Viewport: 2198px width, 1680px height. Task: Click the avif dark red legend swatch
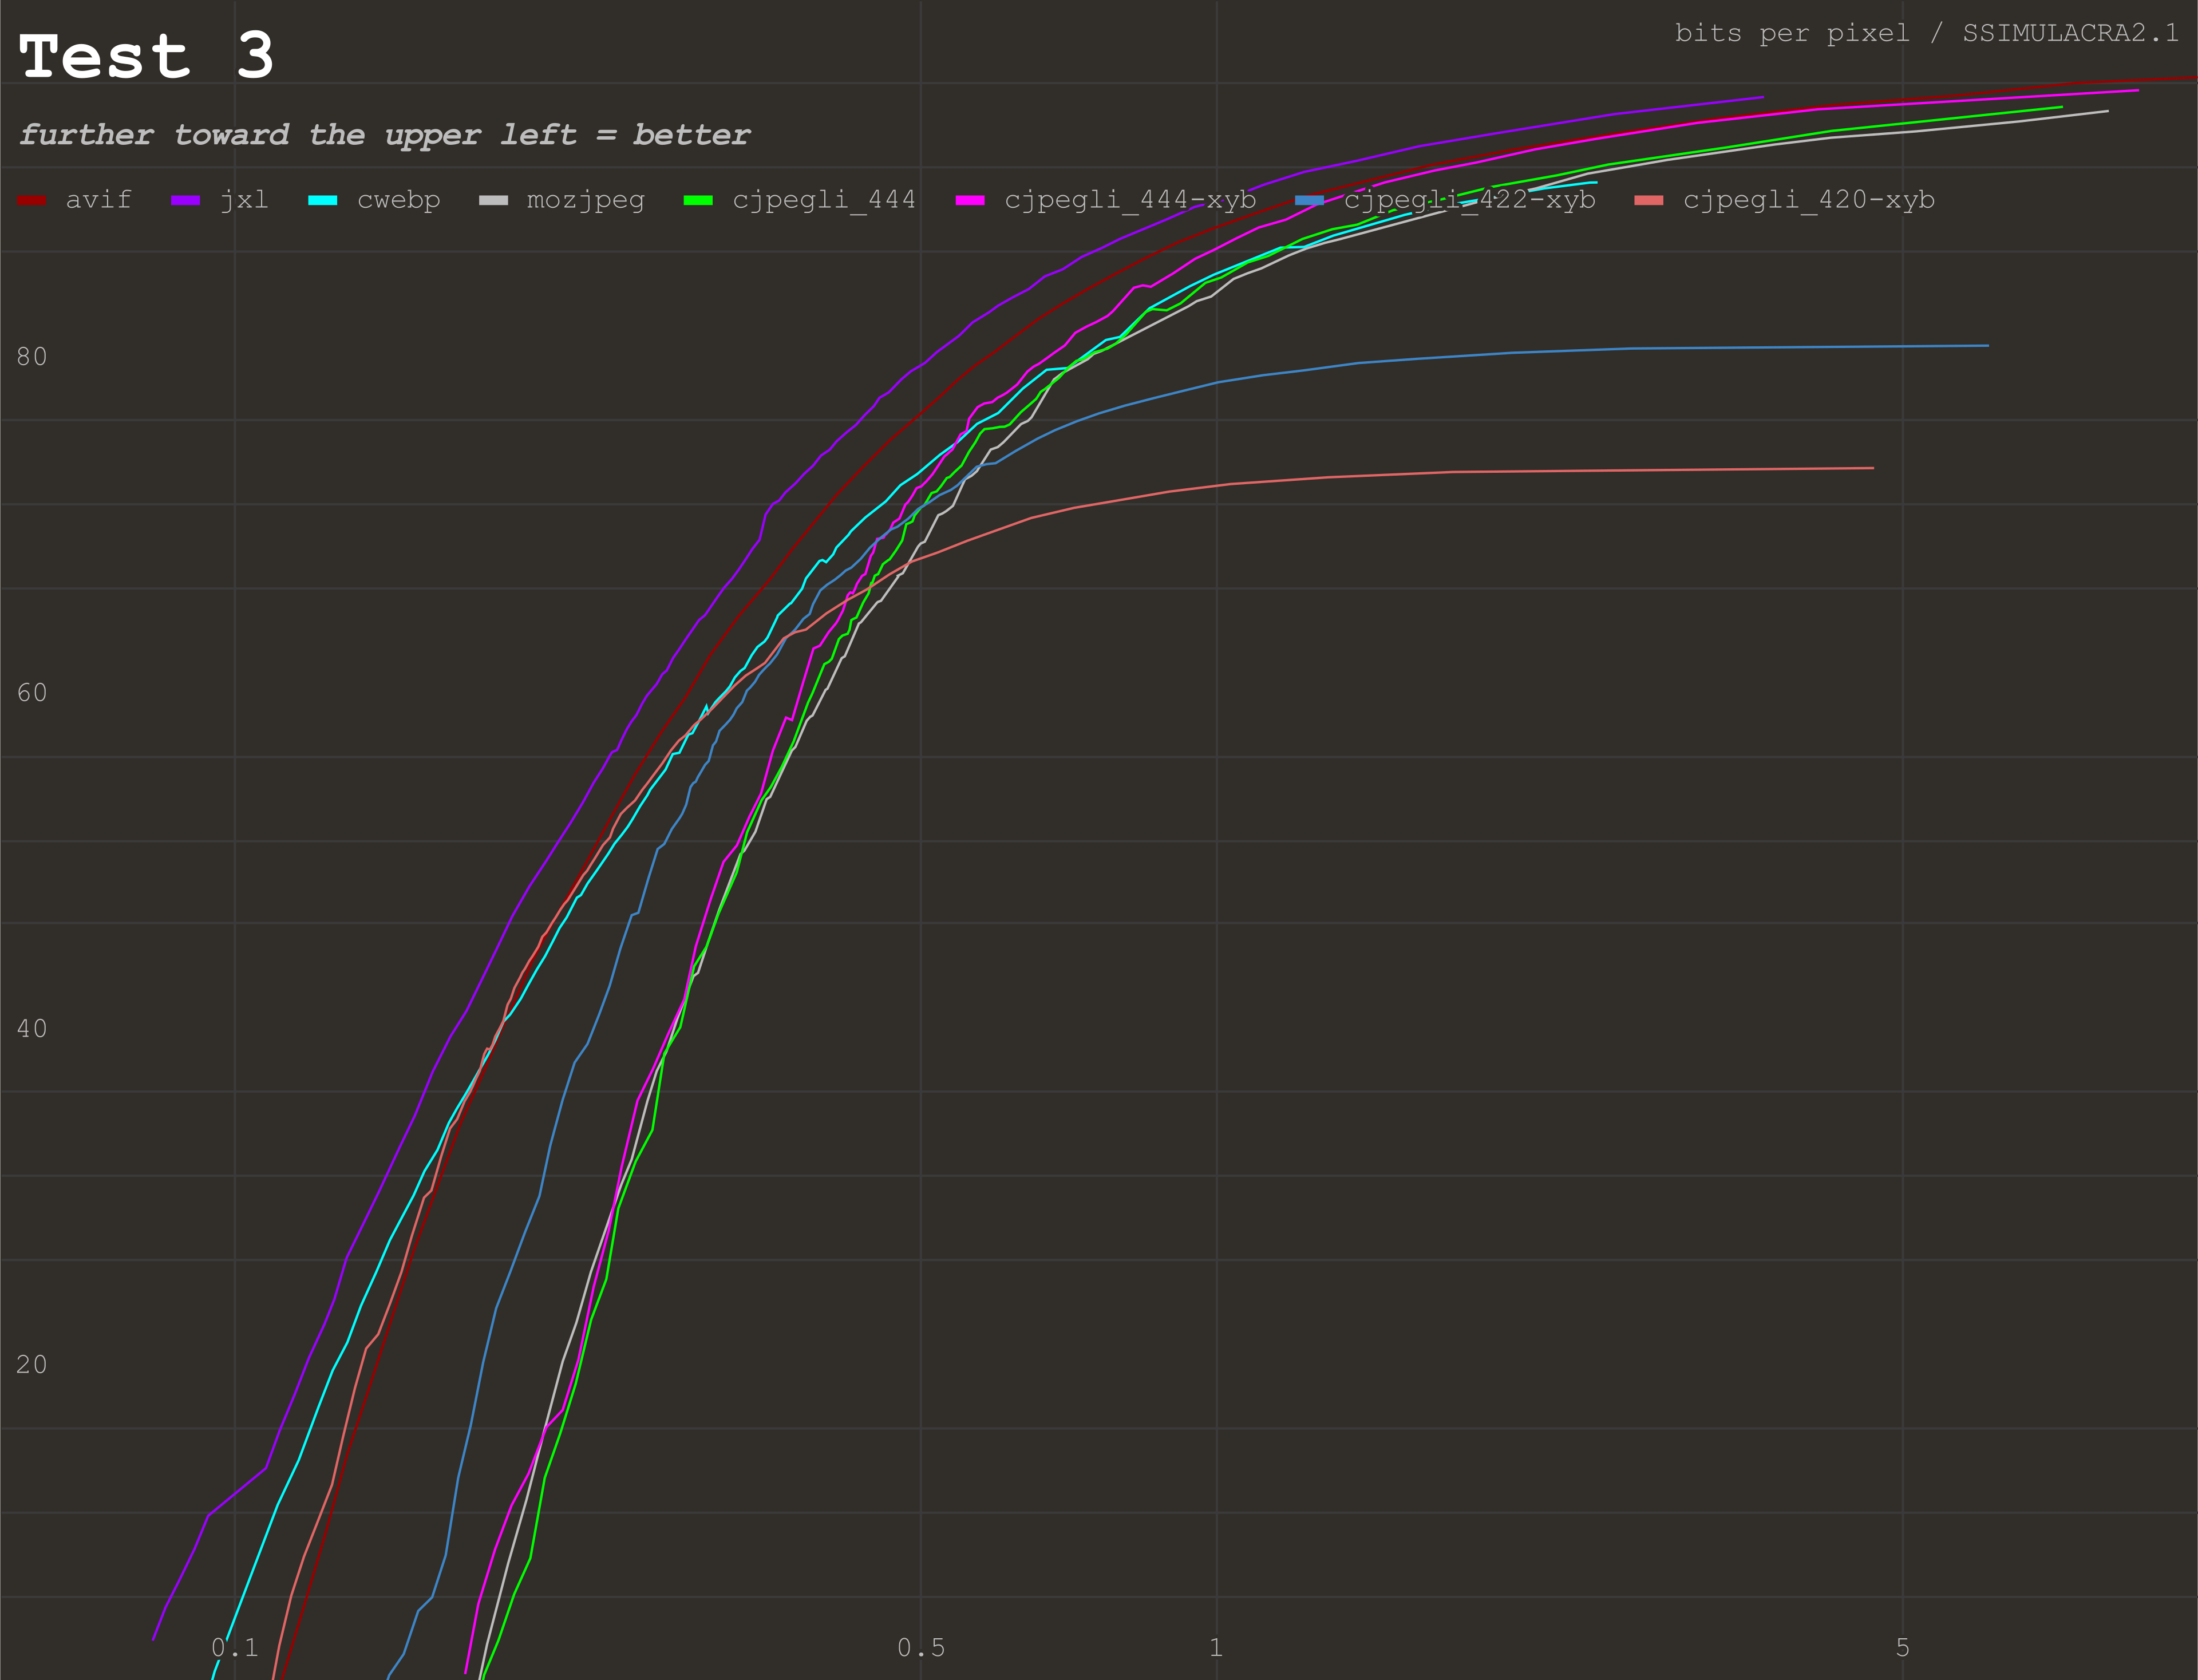click(x=32, y=201)
